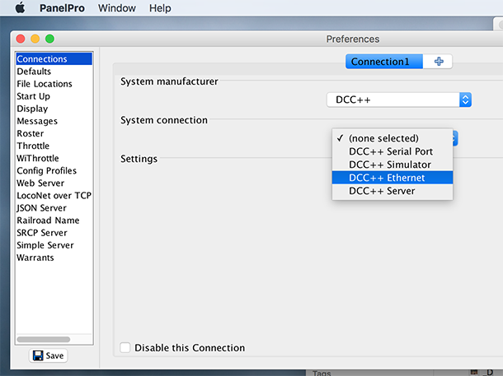Open SRCP Server preferences
This screenshot has height=376, width=503.
(54, 233)
